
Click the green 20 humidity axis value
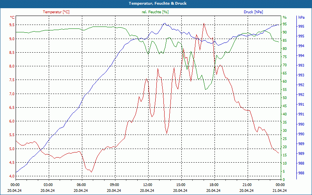pos(285,147)
